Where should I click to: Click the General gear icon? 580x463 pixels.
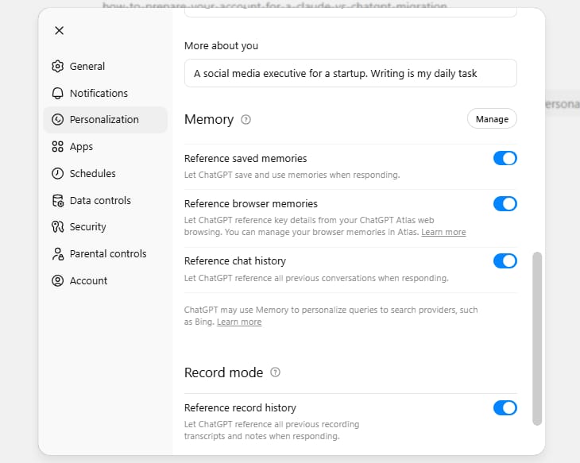coord(58,66)
